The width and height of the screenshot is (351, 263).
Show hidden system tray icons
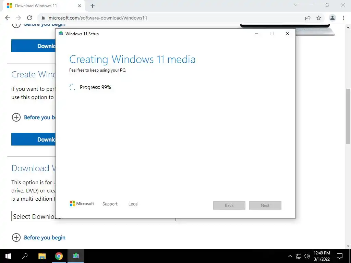click(x=290, y=256)
